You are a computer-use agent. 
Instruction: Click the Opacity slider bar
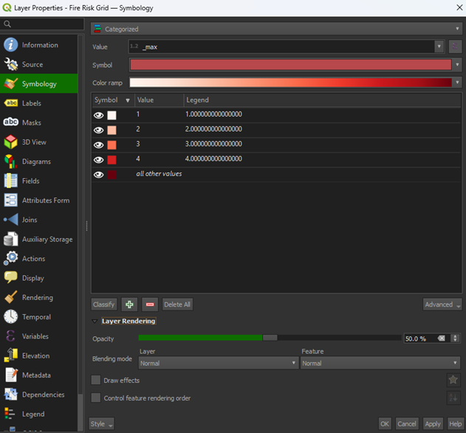[270, 338]
